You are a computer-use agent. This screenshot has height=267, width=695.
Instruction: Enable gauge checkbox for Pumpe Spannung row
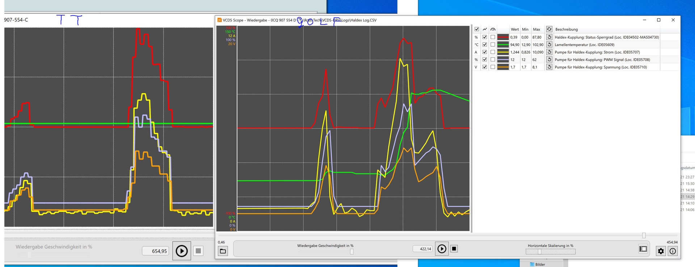(x=493, y=67)
